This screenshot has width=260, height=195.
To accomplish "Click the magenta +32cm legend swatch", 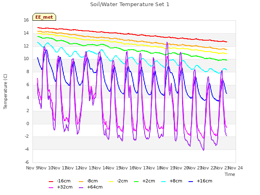I will coord(51,188).
